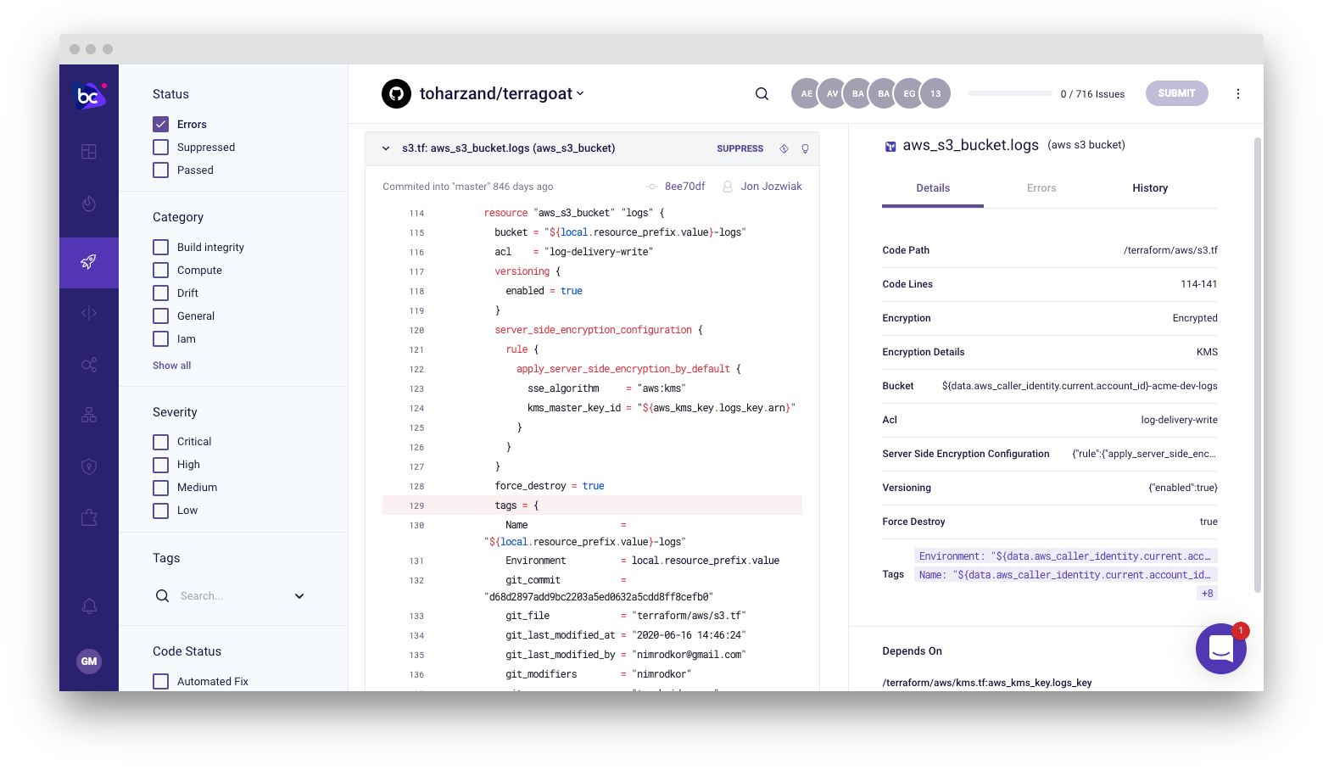The image size is (1323, 776).
Task: Click the lightbulb guidelines icon
Action: pyautogui.click(x=805, y=148)
